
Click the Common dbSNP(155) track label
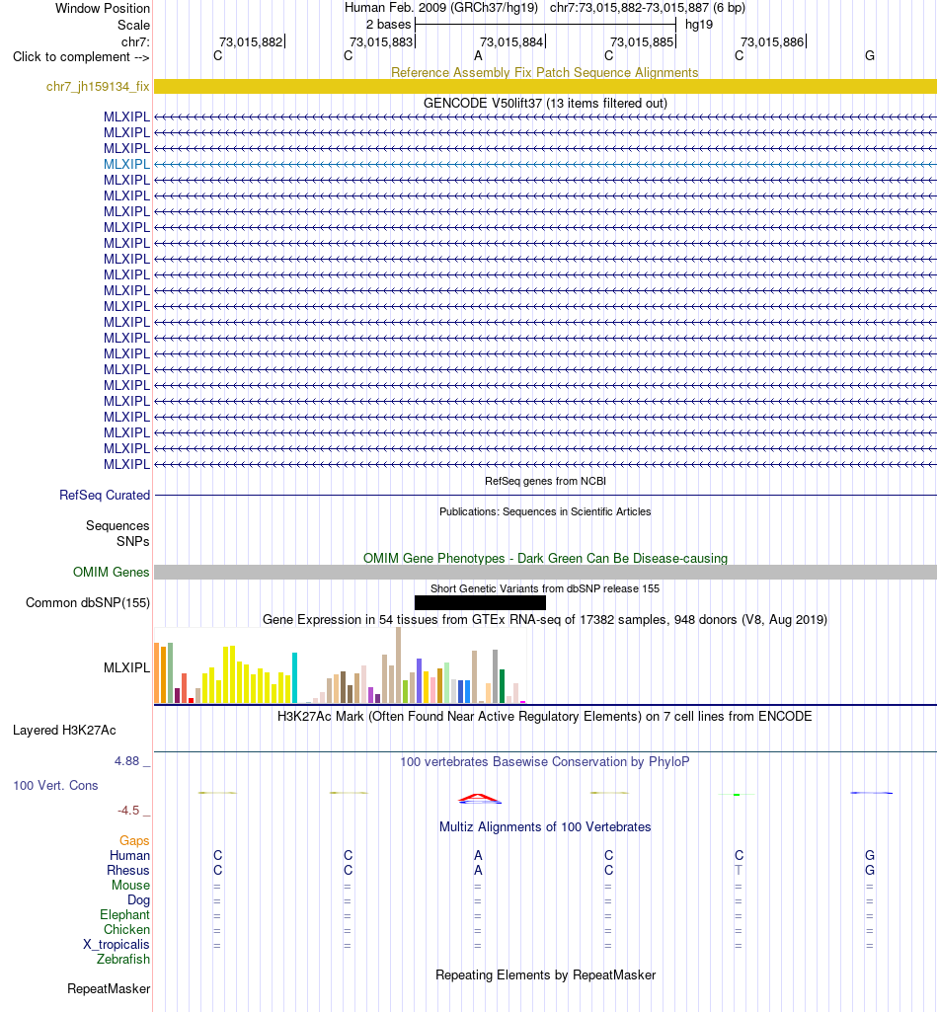pos(88,603)
